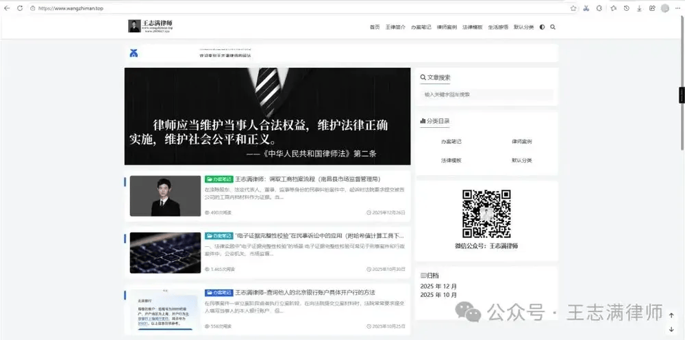Viewport: 685px width, 340px height.
Task: Click the WeChat QR code image
Action: point(486,213)
